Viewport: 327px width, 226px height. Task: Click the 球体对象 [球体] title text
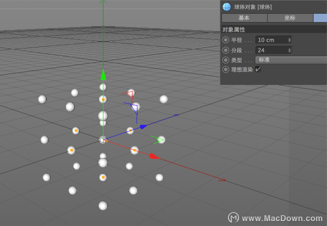(x=253, y=7)
